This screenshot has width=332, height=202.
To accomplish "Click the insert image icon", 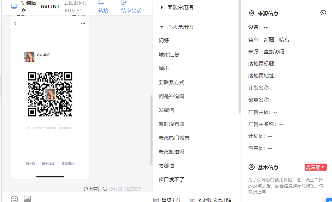I will click(x=27, y=199).
